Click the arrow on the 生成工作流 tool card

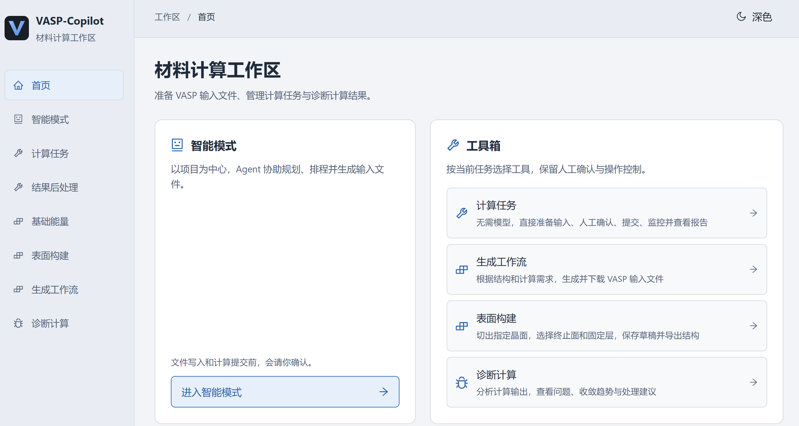[x=754, y=269]
